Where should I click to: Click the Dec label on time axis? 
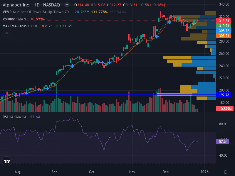coord(166,172)
